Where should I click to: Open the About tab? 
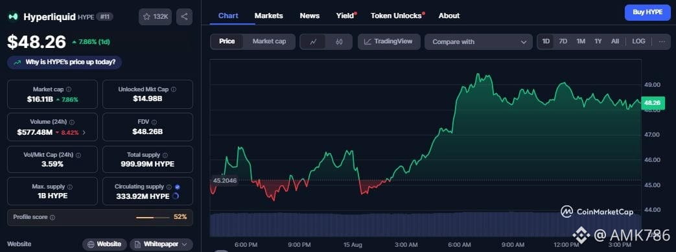tap(449, 16)
